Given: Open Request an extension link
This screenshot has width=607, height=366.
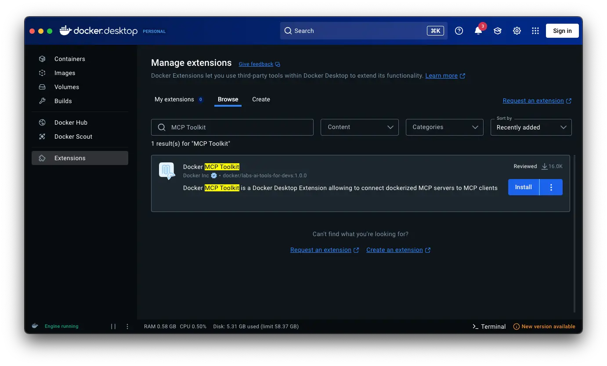Looking at the screenshot, I should [x=533, y=100].
